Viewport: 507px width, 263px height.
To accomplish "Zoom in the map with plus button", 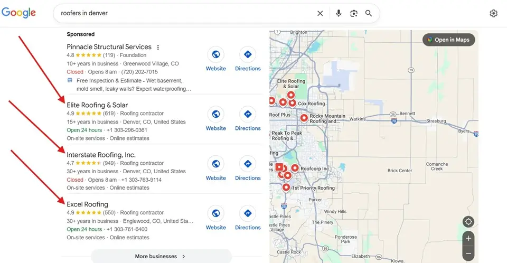I will [468, 239].
